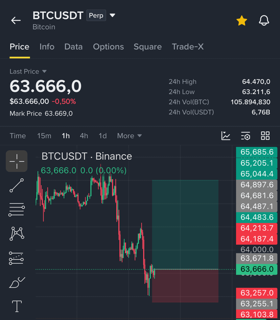The width and height of the screenshot is (280, 320).
Task: Switch to the Info tab
Action: [47, 47]
